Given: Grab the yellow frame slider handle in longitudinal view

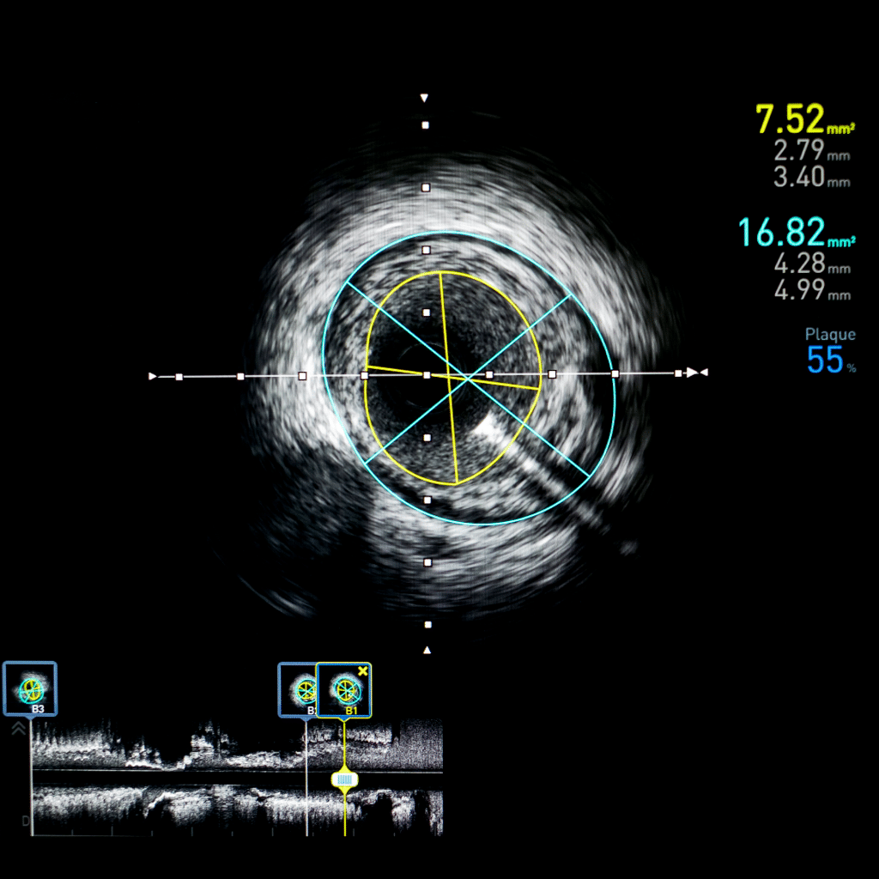Looking at the screenshot, I should pyautogui.click(x=344, y=779).
